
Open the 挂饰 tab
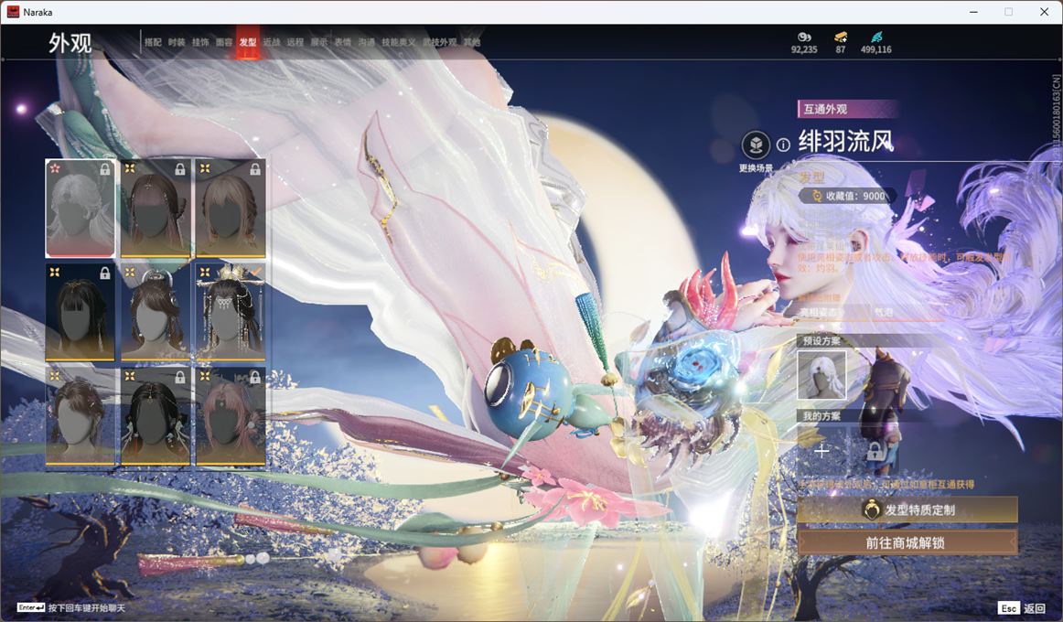point(200,42)
